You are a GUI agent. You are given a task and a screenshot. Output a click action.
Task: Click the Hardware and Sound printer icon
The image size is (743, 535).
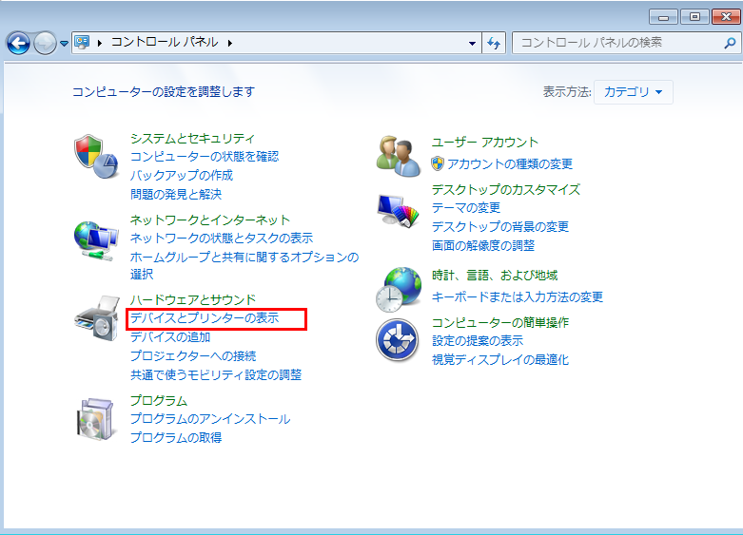tap(95, 323)
